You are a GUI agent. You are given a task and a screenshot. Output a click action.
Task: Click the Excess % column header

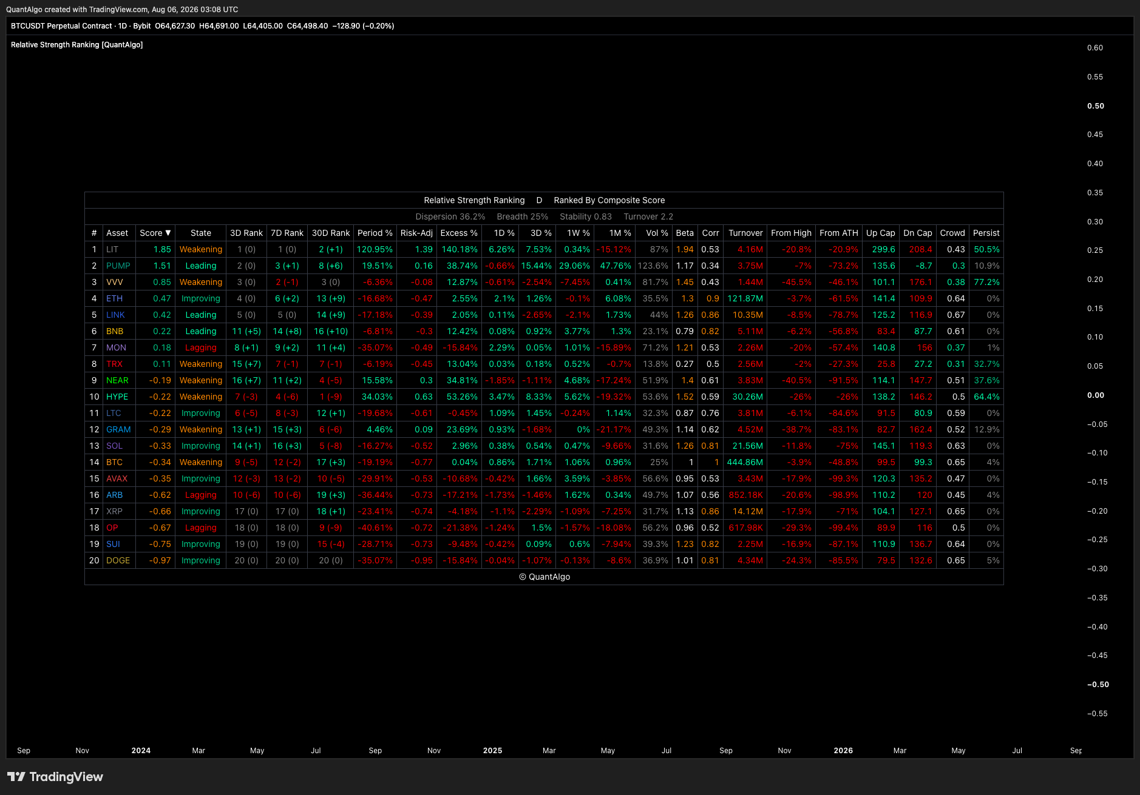pos(459,233)
